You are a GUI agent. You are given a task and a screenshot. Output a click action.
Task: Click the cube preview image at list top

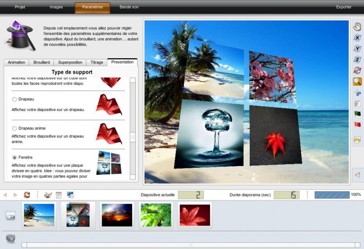click(111, 82)
